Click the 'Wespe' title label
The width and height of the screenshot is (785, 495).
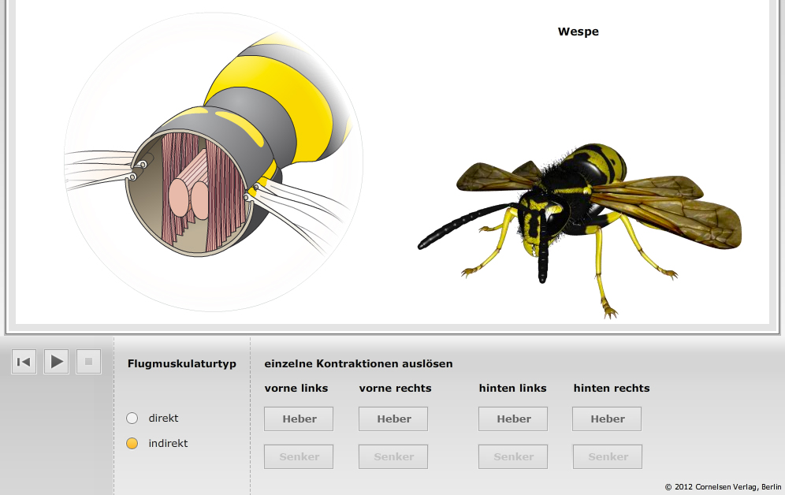click(578, 32)
